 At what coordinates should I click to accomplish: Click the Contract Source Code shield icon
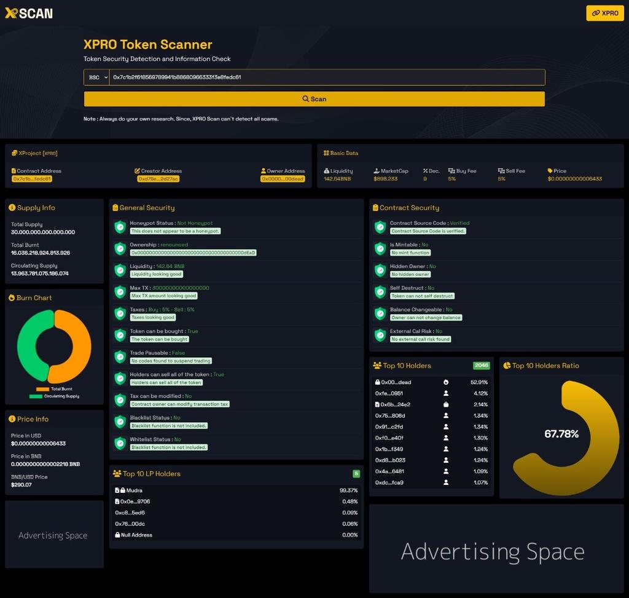pos(380,227)
